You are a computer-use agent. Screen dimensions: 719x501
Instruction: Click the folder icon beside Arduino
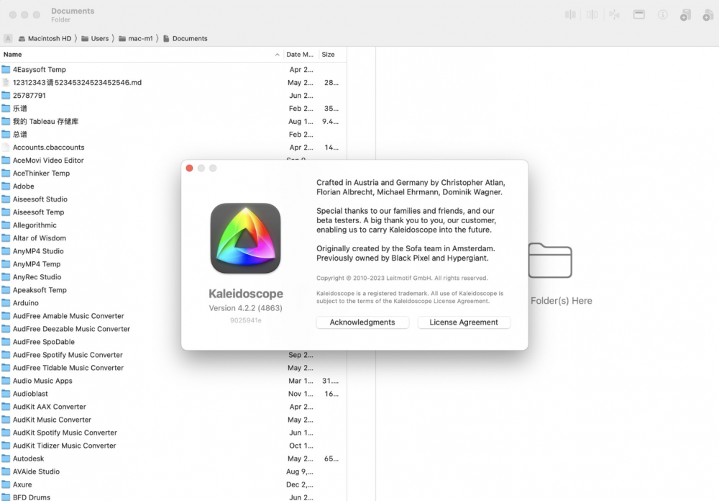pos(6,302)
